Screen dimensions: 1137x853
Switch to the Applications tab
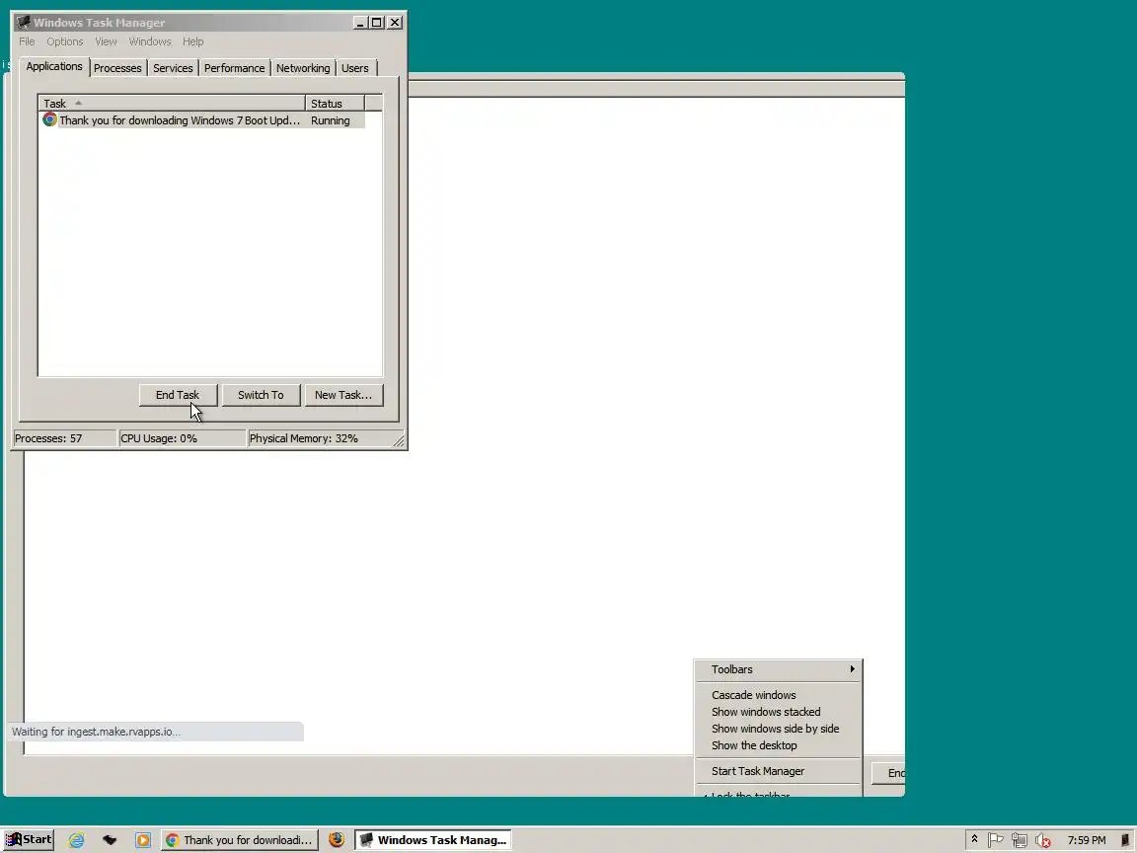pyautogui.click(x=54, y=67)
